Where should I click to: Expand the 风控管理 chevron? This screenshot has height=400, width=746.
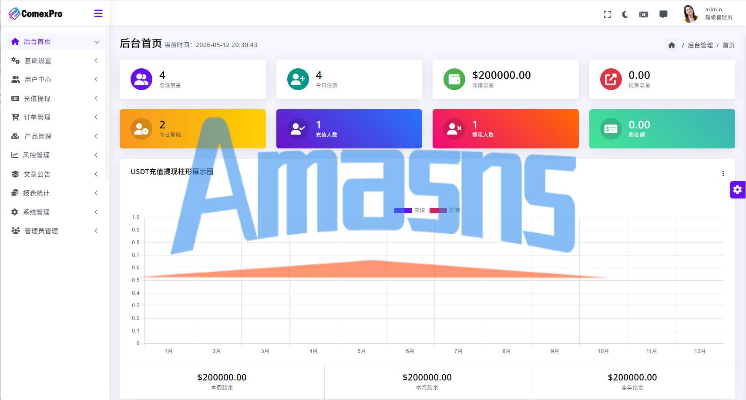96,155
